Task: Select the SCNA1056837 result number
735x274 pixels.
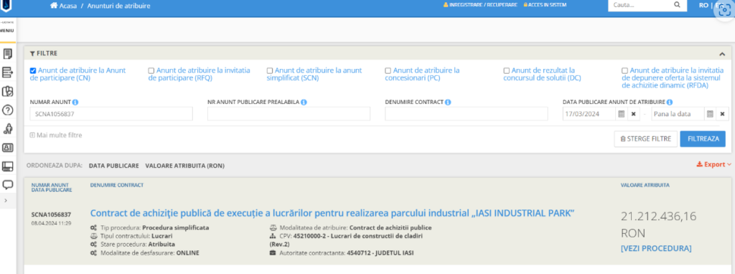Action: point(51,214)
